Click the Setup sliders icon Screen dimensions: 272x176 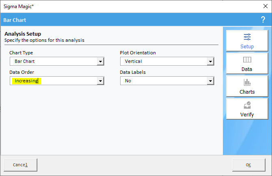[247, 37]
